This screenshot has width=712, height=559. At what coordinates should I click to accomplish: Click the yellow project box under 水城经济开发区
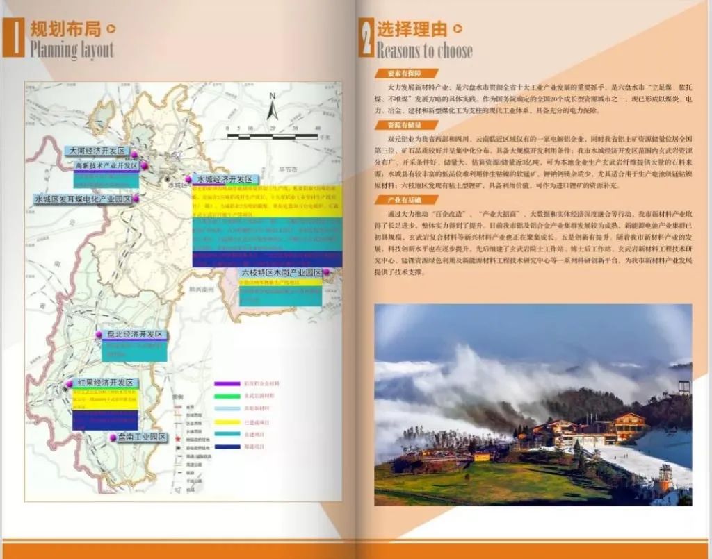point(267,201)
